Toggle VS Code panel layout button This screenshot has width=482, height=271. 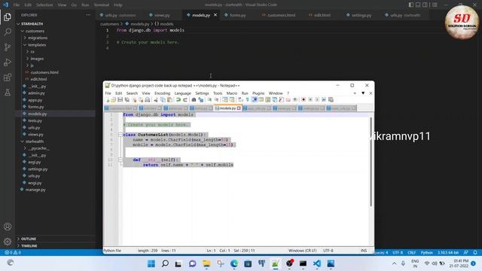click(x=418, y=5)
